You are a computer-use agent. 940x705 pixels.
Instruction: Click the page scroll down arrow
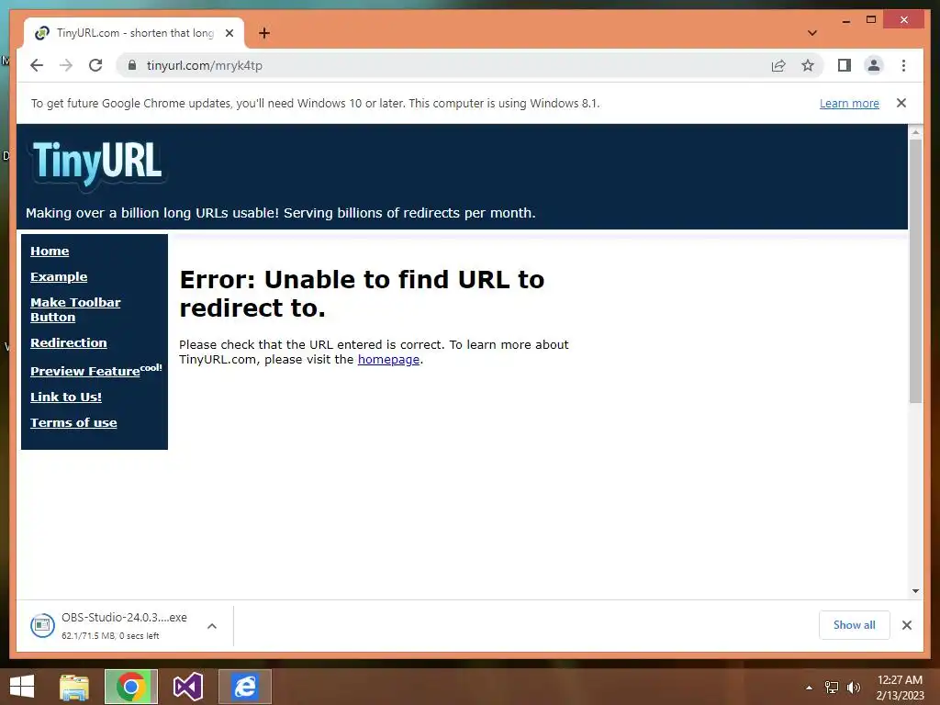tap(915, 591)
